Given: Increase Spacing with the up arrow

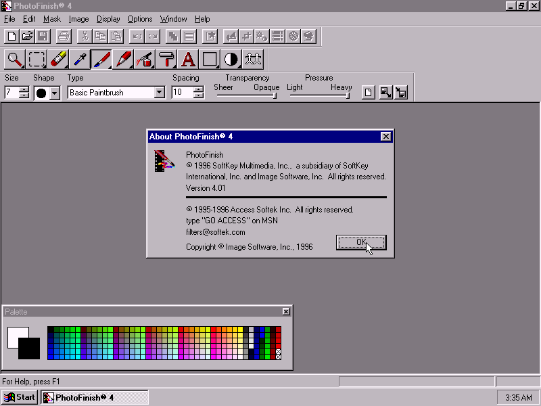Looking at the screenshot, I should [x=198, y=89].
